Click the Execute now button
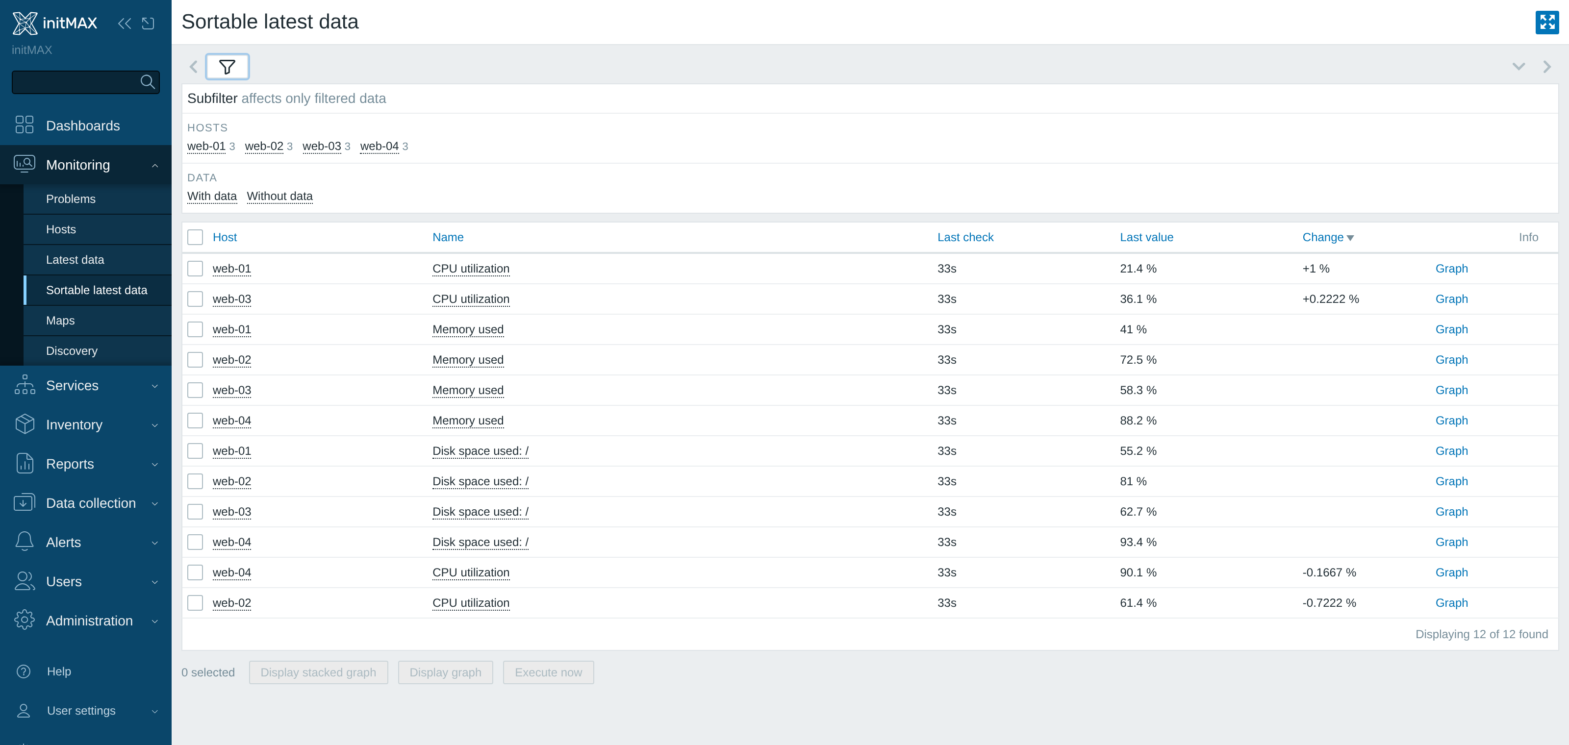Screen dimensions: 1569x745 [x=548, y=672]
